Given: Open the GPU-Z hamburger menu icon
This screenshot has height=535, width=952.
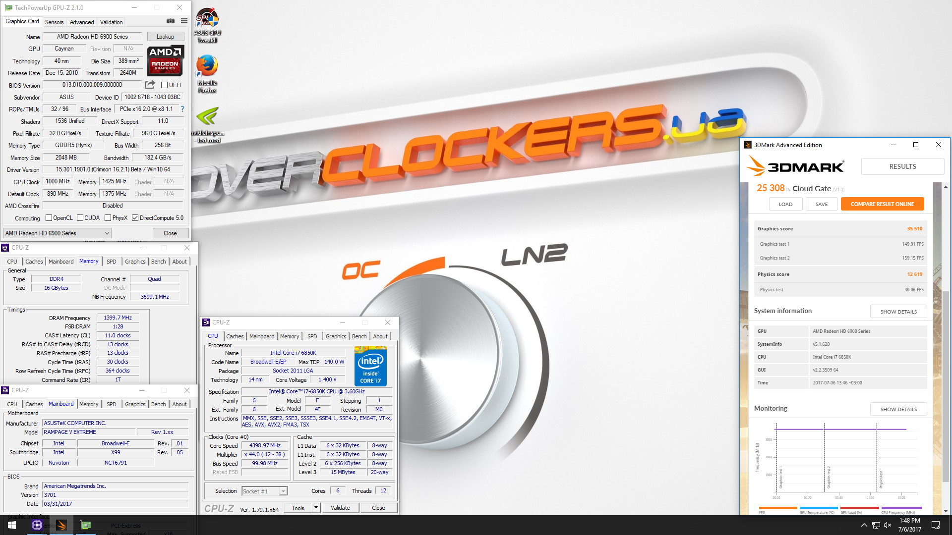Looking at the screenshot, I should click(x=184, y=21).
